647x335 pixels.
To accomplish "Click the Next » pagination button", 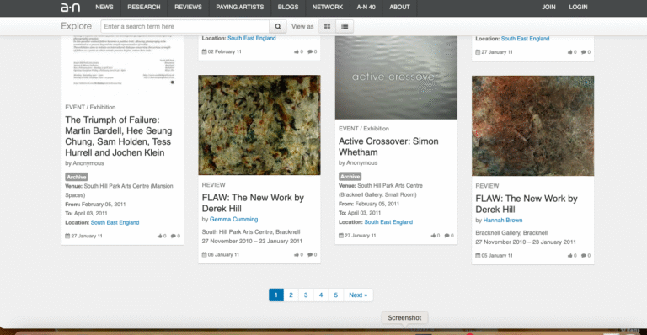I will click(358, 295).
